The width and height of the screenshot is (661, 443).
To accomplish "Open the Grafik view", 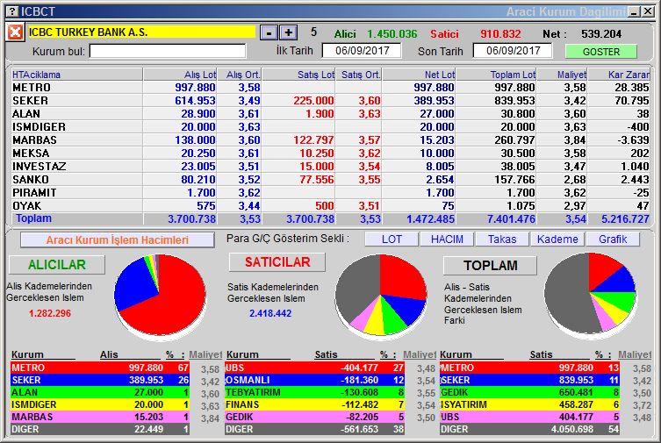I will 613,239.
